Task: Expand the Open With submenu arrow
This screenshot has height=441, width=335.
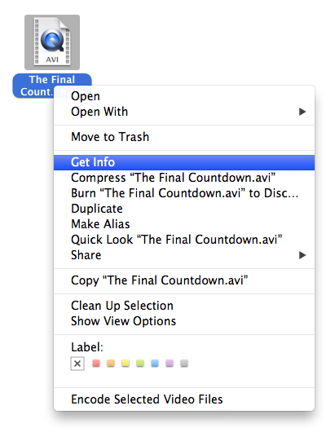Action: (x=302, y=112)
